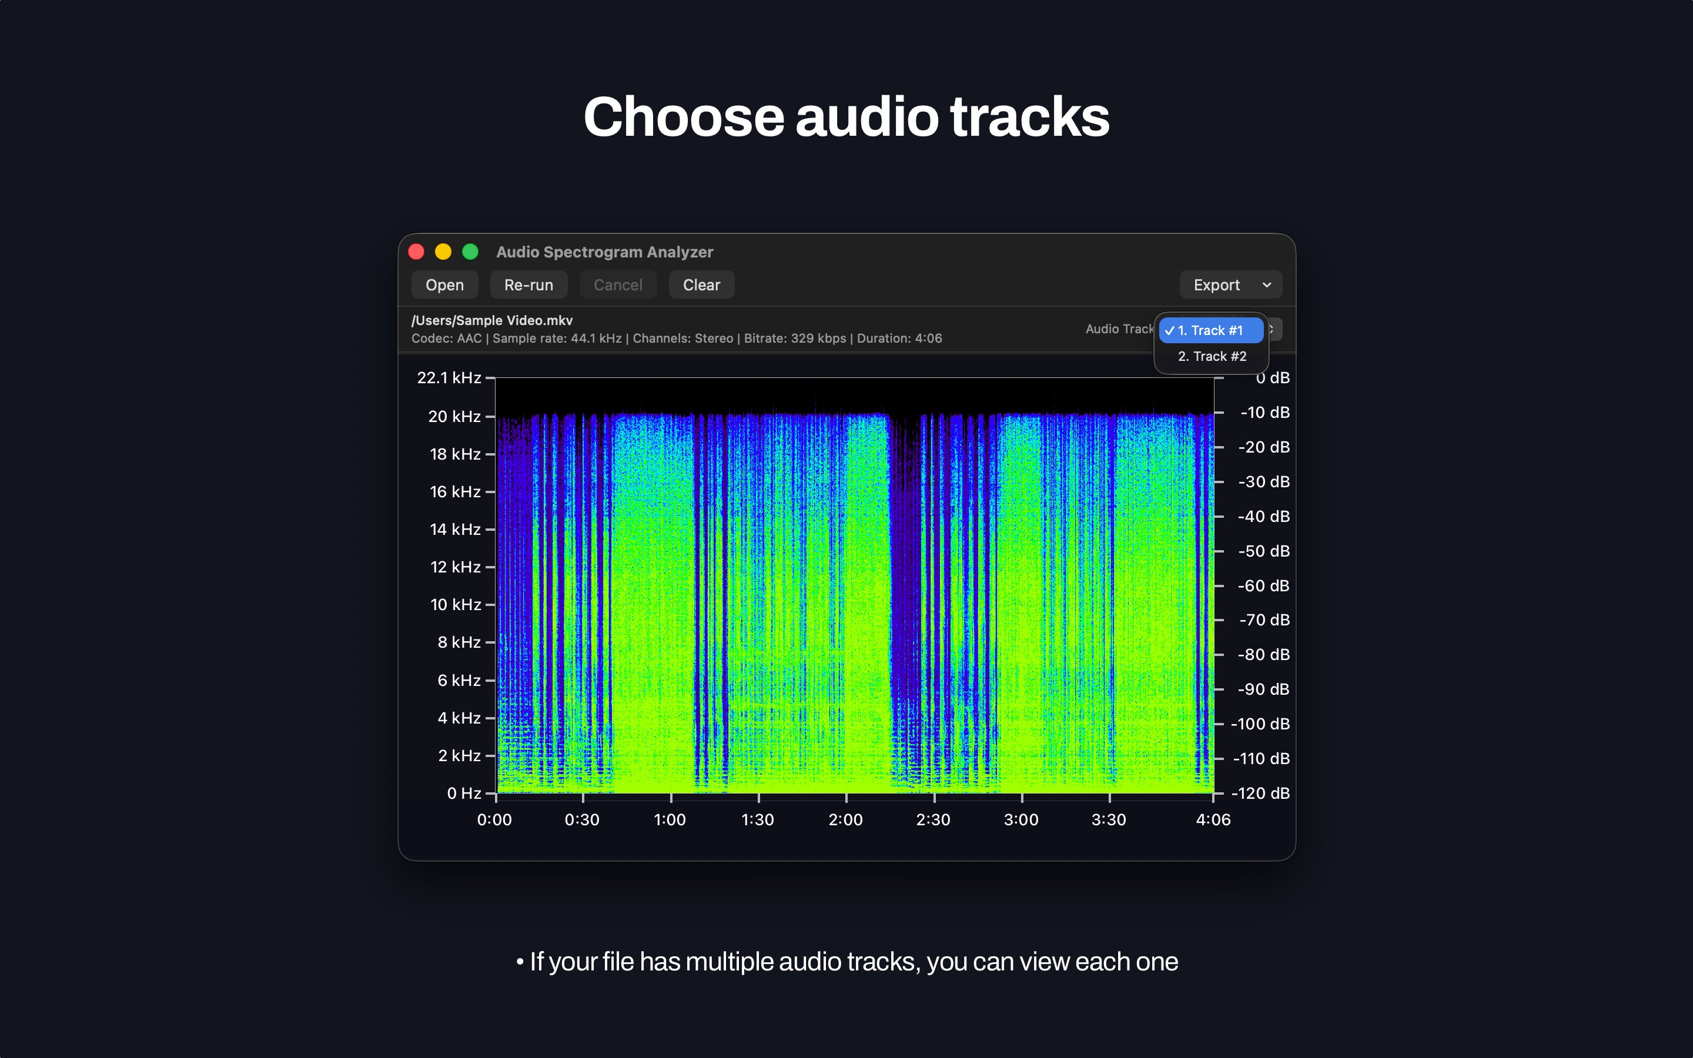The image size is (1693, 1058).
Task: Click the Choose audio tracks heading
Action: 846,117
